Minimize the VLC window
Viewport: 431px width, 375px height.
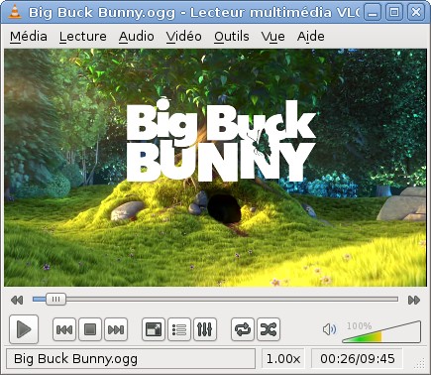373,13
